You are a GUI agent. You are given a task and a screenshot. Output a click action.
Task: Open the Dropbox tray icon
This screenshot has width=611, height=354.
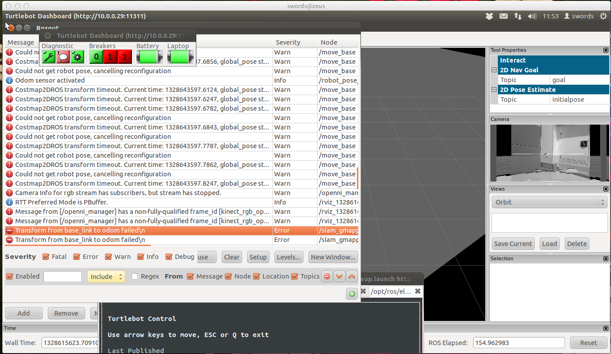pos(489,16)
